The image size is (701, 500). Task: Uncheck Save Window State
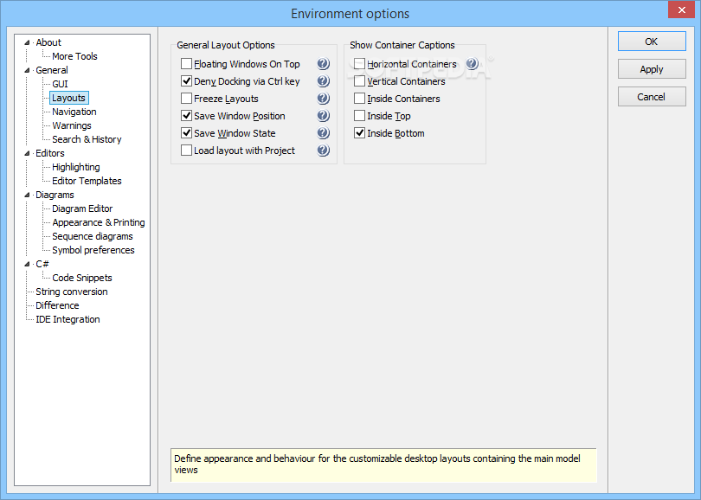186,133
